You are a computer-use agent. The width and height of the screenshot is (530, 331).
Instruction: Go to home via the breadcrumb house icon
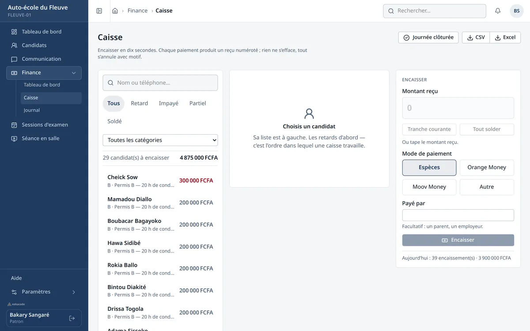click(115, 11)
